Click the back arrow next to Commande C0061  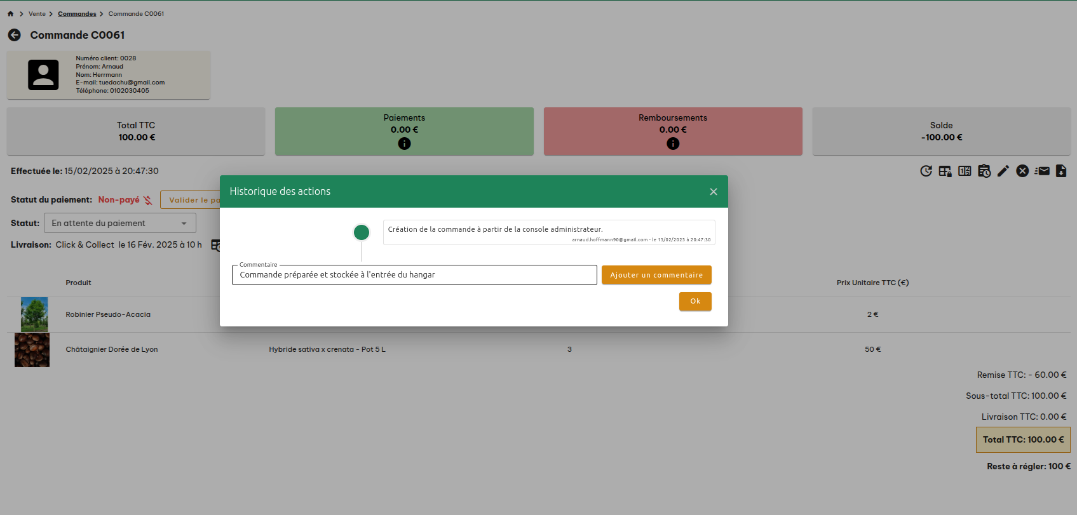point(15,35)
